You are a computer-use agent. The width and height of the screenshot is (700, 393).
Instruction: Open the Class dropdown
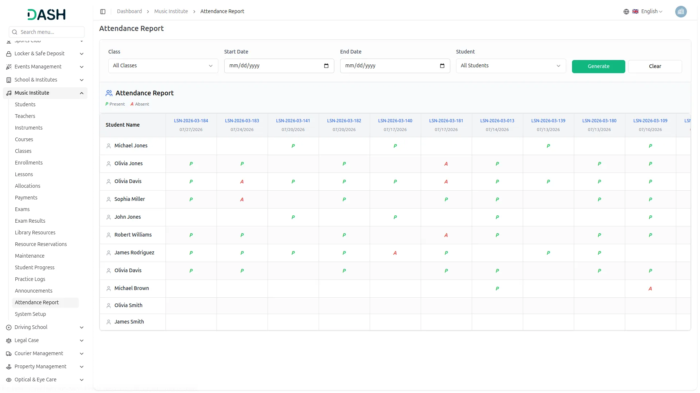click(163, 66)
